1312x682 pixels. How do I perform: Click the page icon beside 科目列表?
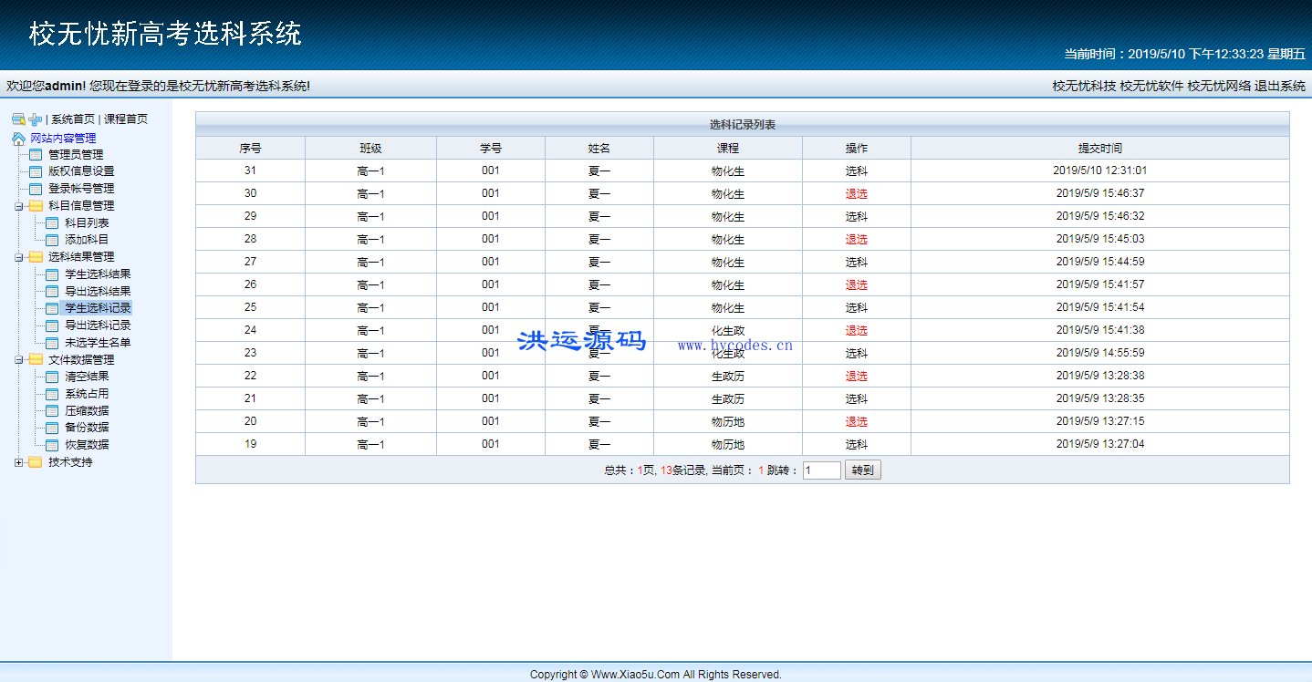click(x=52, y=222)
